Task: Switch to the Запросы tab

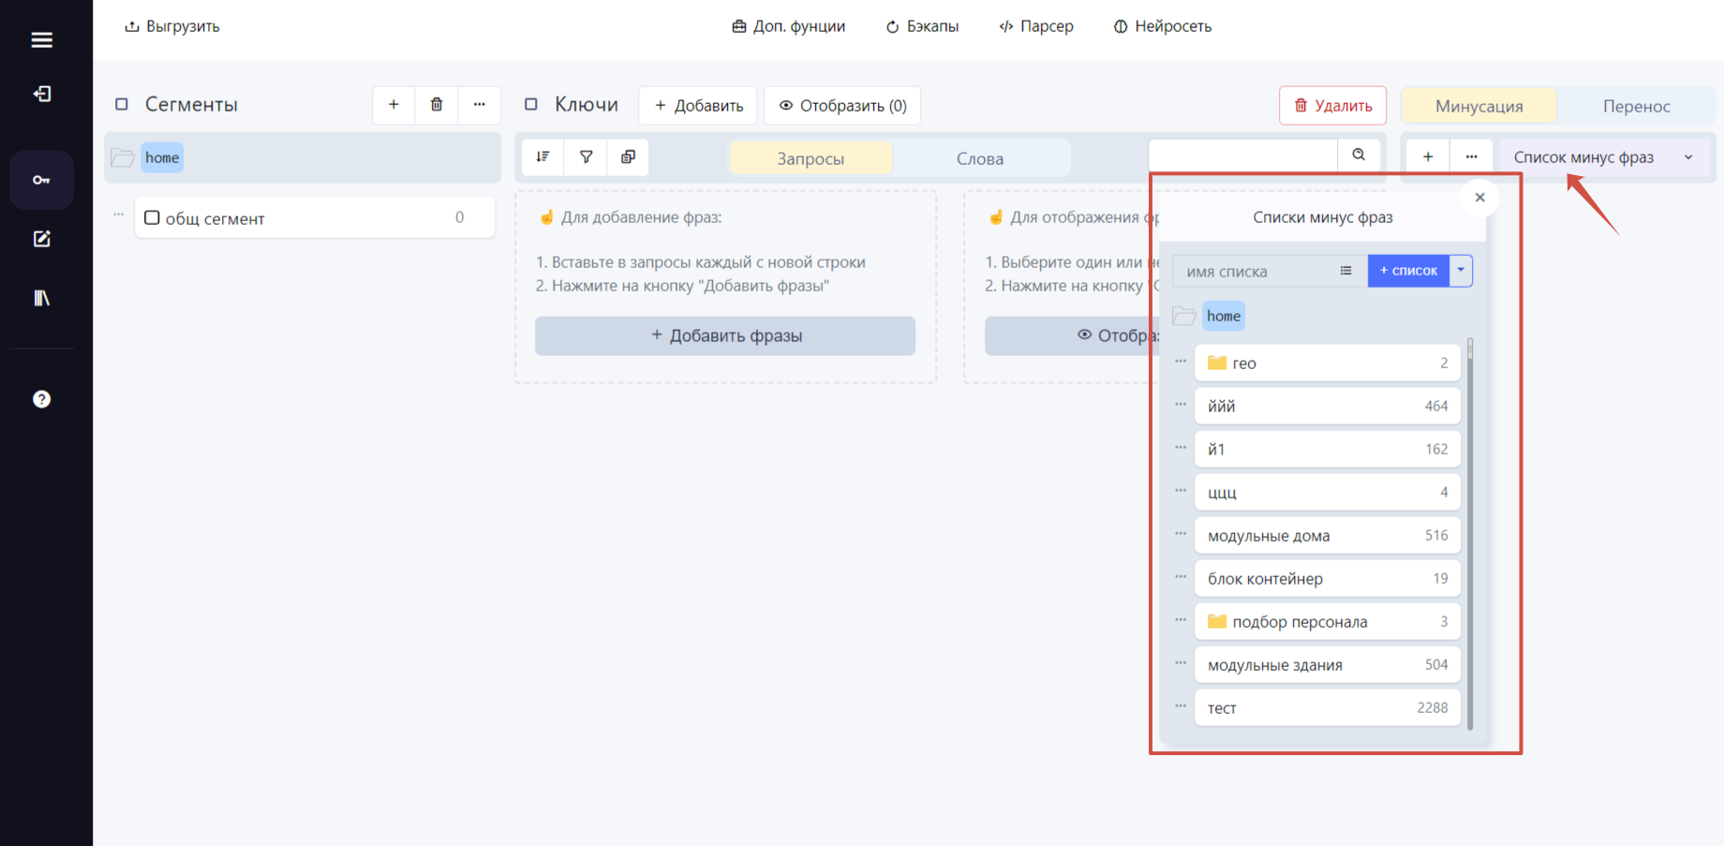Action: coord(810,158)
